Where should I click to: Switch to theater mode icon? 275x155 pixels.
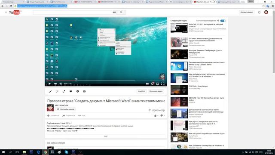click(158, 84)
